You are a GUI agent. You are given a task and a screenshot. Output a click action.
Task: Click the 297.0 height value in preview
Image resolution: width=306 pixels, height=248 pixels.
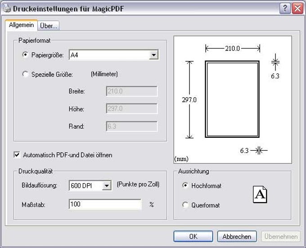189,100
